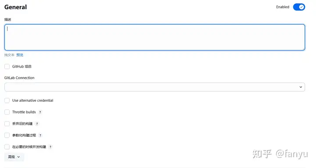Click the 纯文本 plain text label

pos(9,55)
